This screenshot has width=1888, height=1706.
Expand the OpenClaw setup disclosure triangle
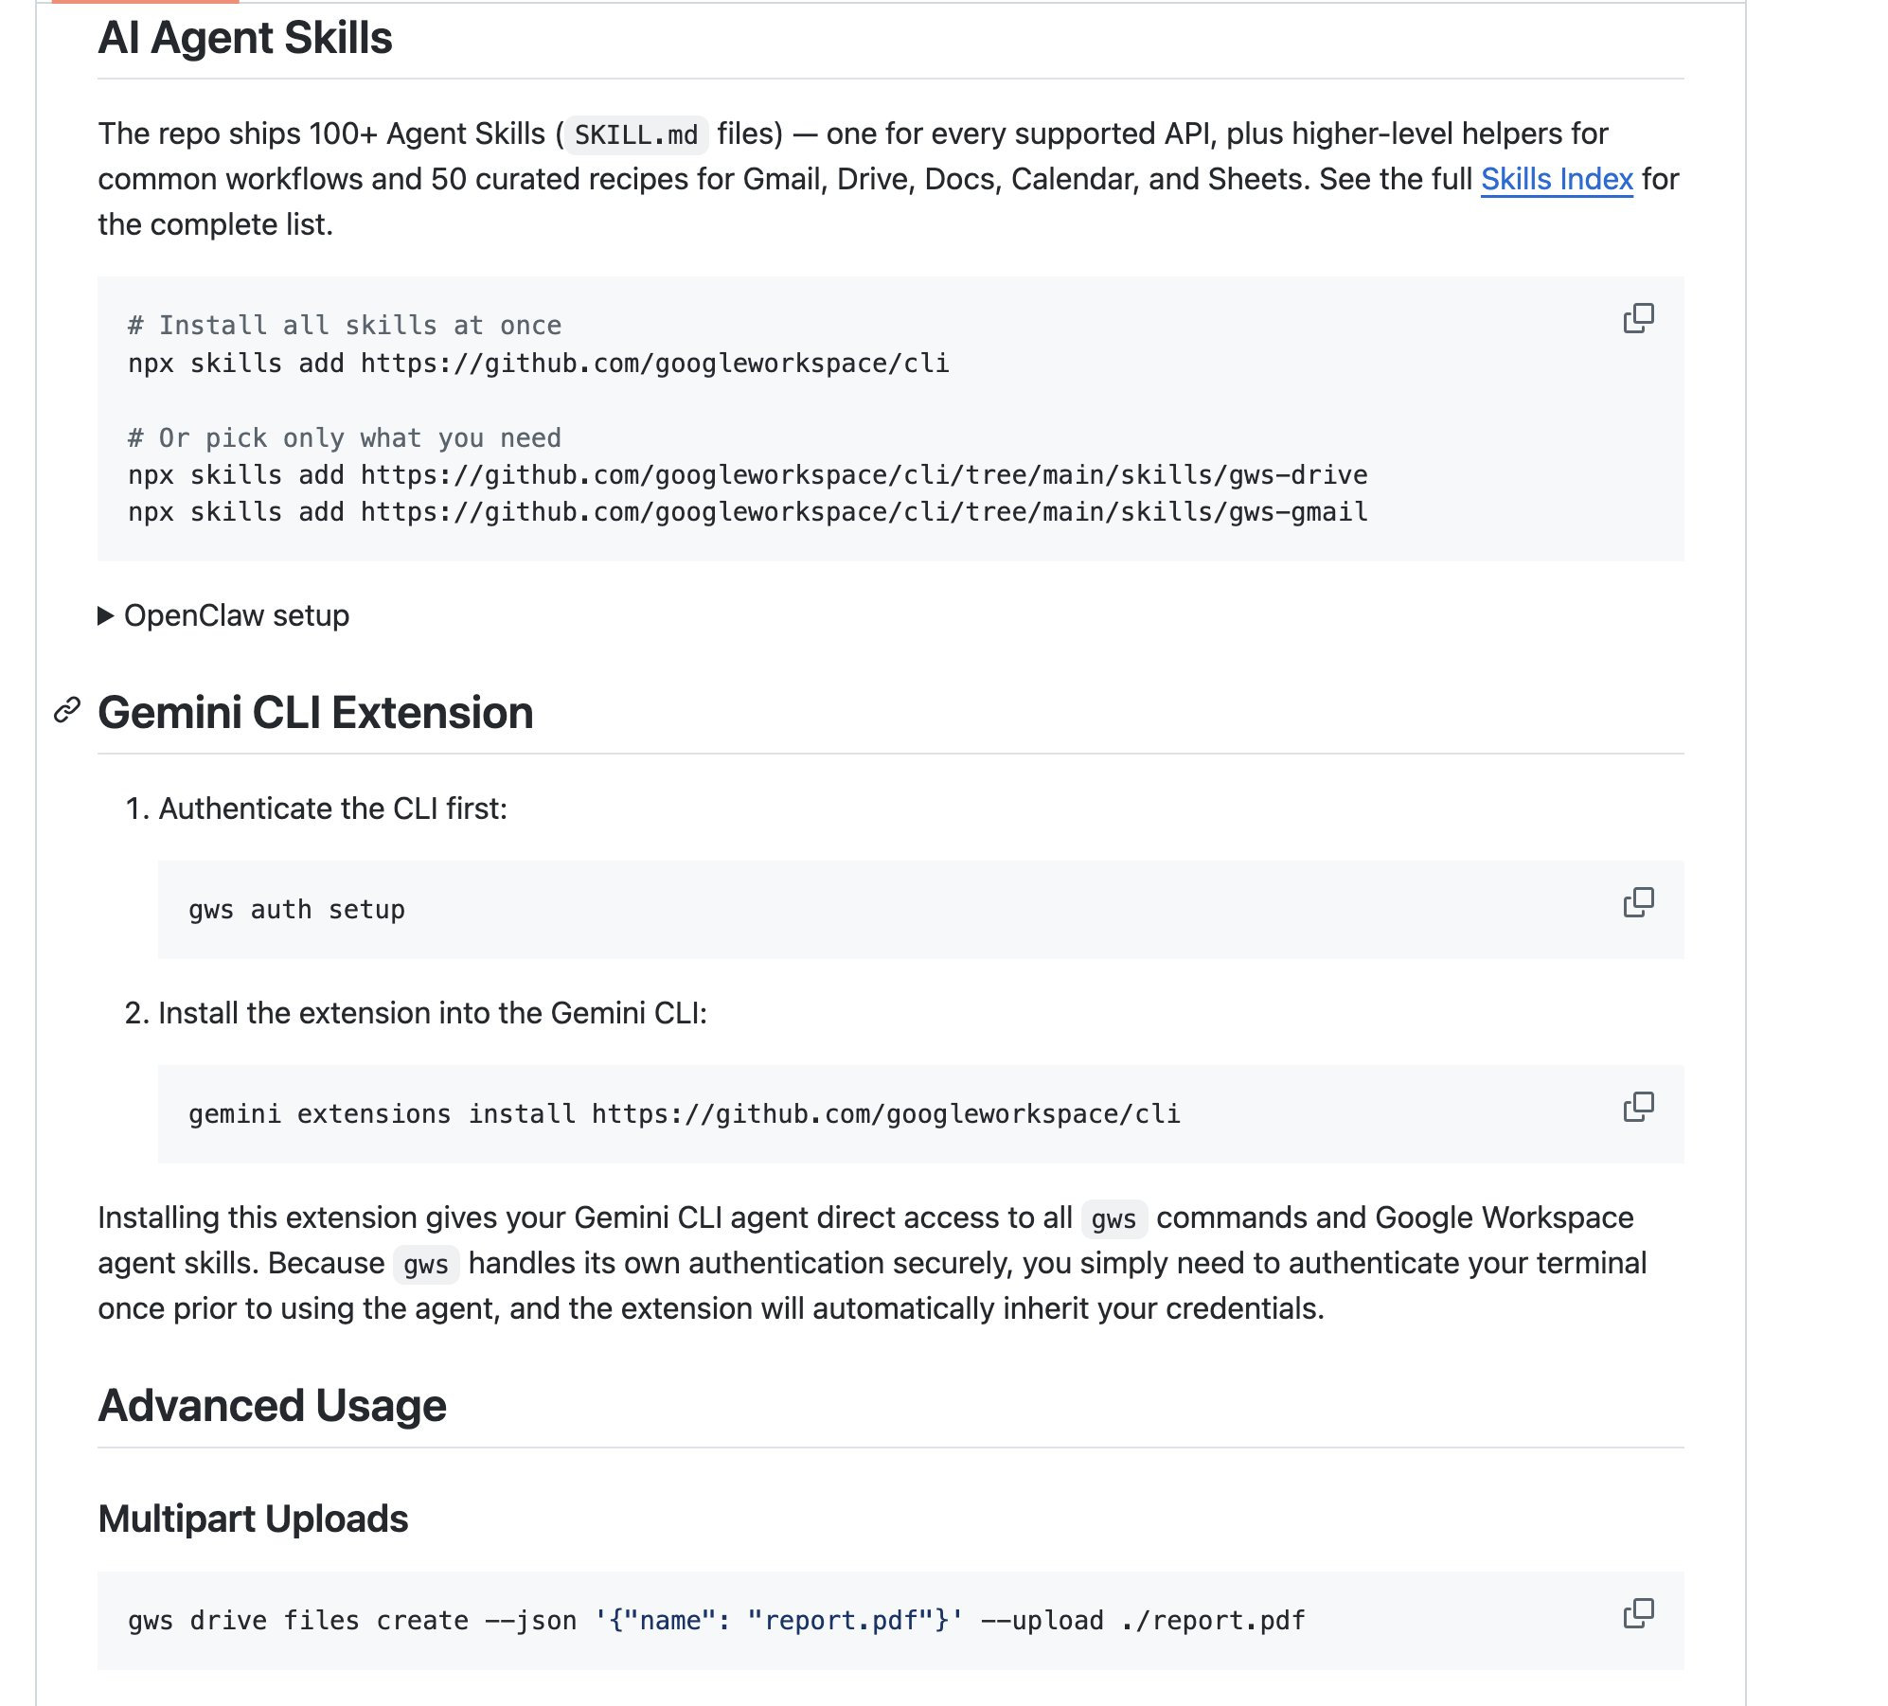tap(106, 616)
